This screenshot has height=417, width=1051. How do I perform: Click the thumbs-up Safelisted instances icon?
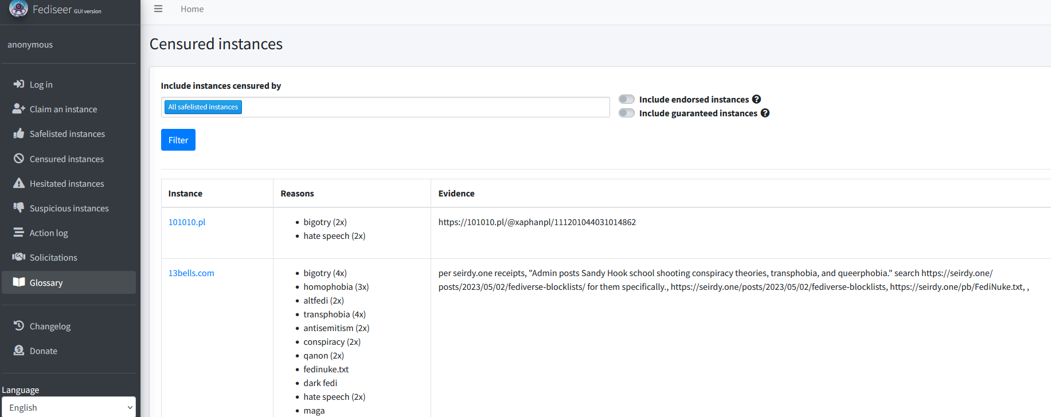pos(19,133)
